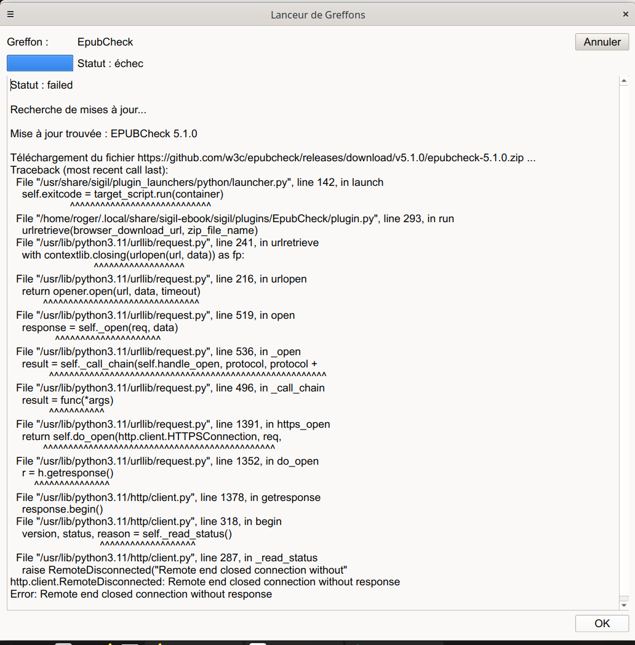
Task: Click the request.py line 1391 https_open entry
Action: click(x=173, y=424)
